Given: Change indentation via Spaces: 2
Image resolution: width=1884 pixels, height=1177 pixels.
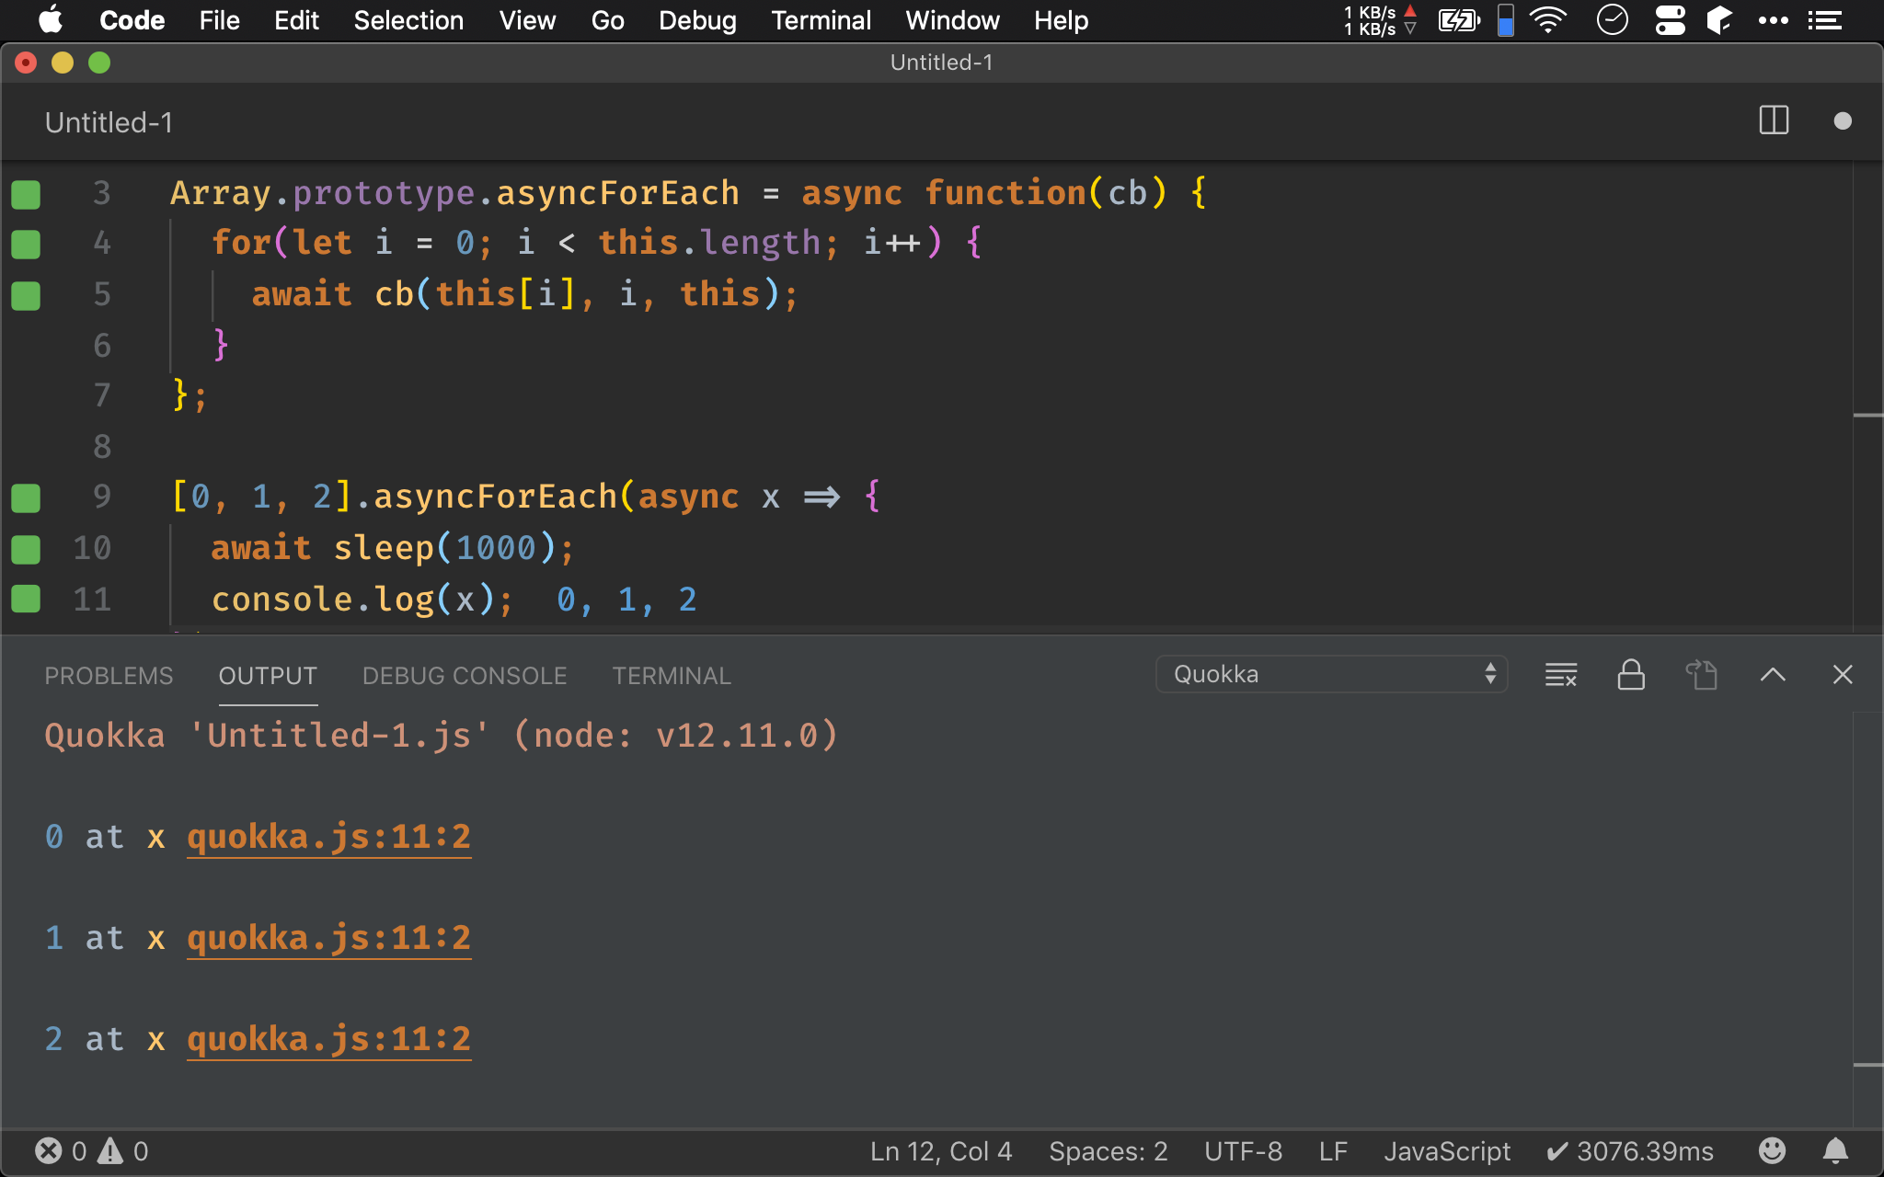Looking at the screenshot, I should 1108,1150.
